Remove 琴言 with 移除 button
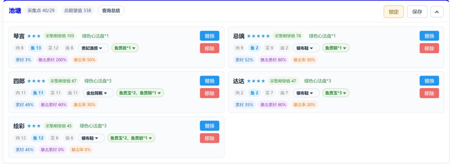The width and height of the screenshot is (450, 164). tap(210, 49)
